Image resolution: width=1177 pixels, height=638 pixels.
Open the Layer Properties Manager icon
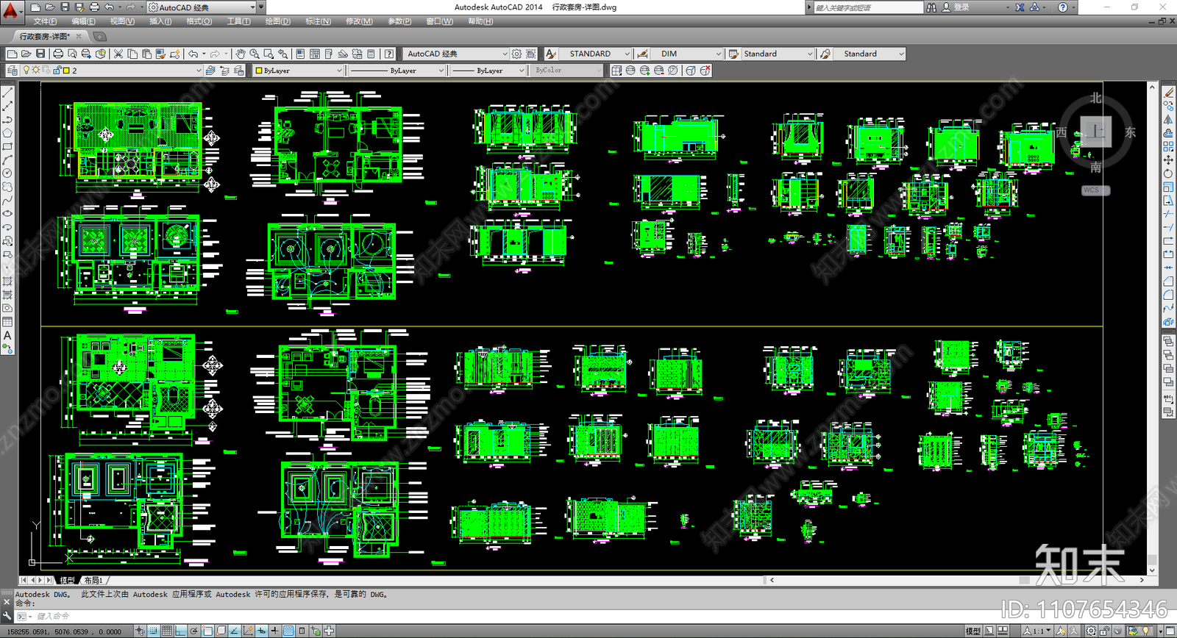[12, 71]
